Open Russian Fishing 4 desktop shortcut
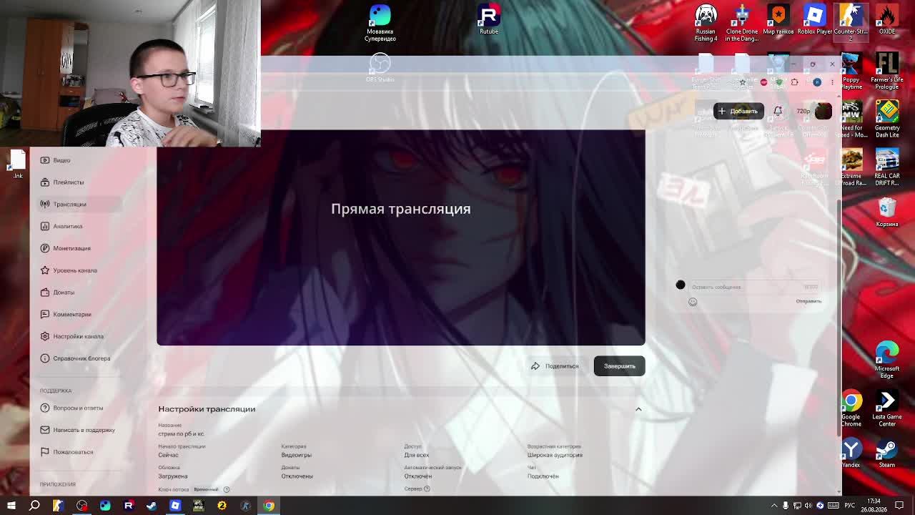 coord(706,23)
